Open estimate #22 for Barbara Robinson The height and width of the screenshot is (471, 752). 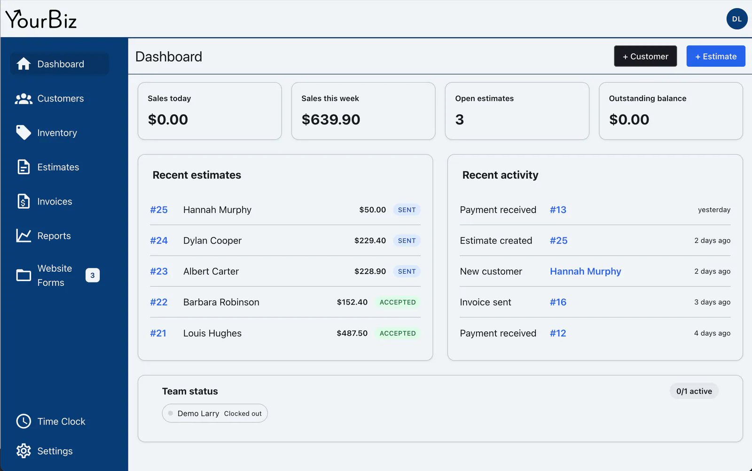[159, 302]
